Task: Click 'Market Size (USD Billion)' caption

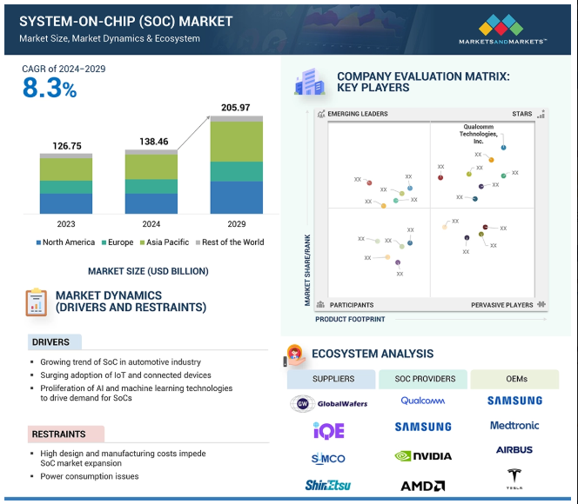Action: 148,271
